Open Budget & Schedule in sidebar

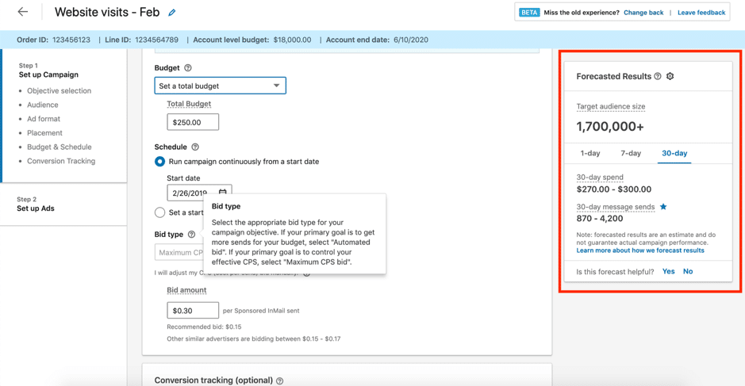click(60, 147)
